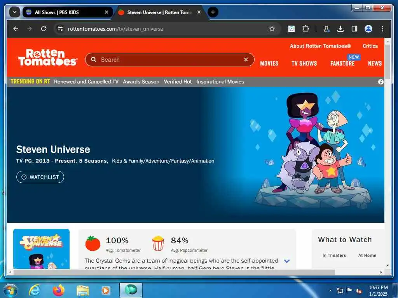Select the Steven Universe Rotten Tomatoes tab
This screenshot has height=298, width=398.
pyautogui.click(x=159, y=12)
